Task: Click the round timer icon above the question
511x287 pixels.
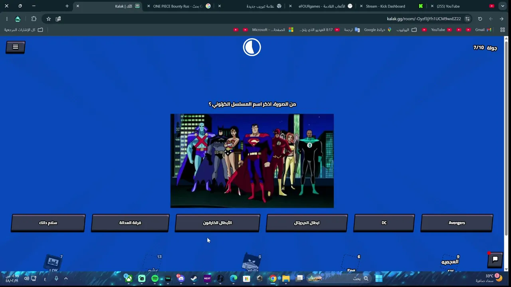Action: tap(252, 47)
